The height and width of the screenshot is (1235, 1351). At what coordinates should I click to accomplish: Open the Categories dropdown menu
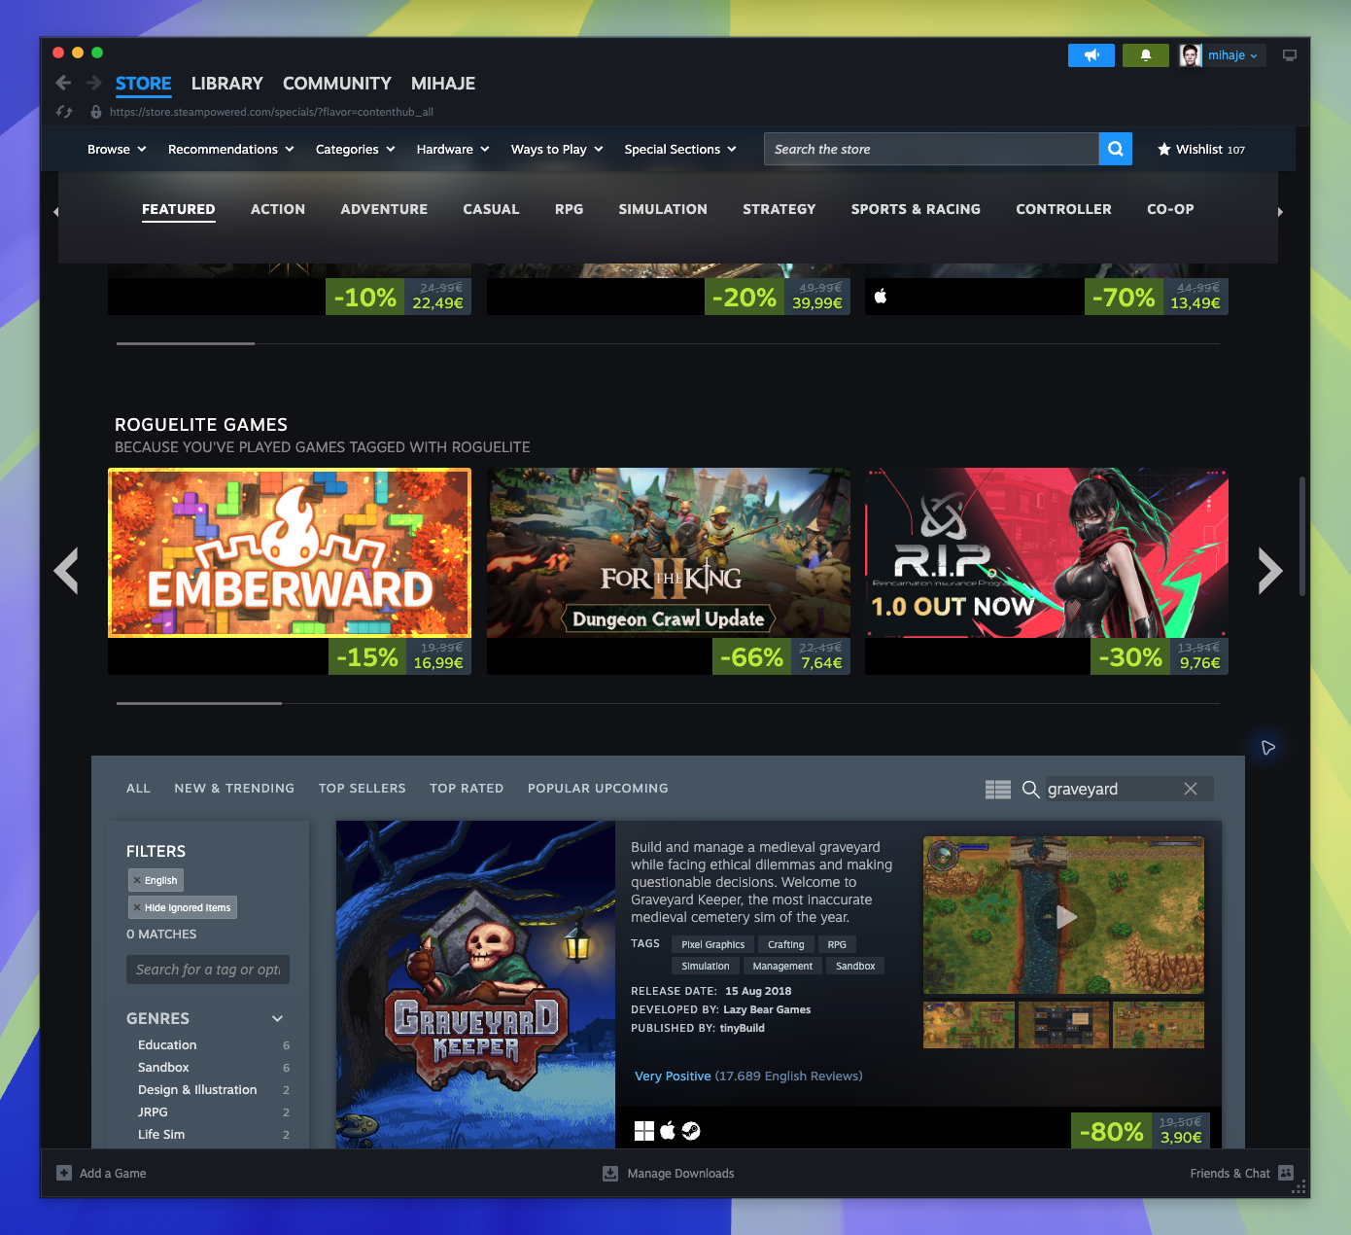[356, 149]
